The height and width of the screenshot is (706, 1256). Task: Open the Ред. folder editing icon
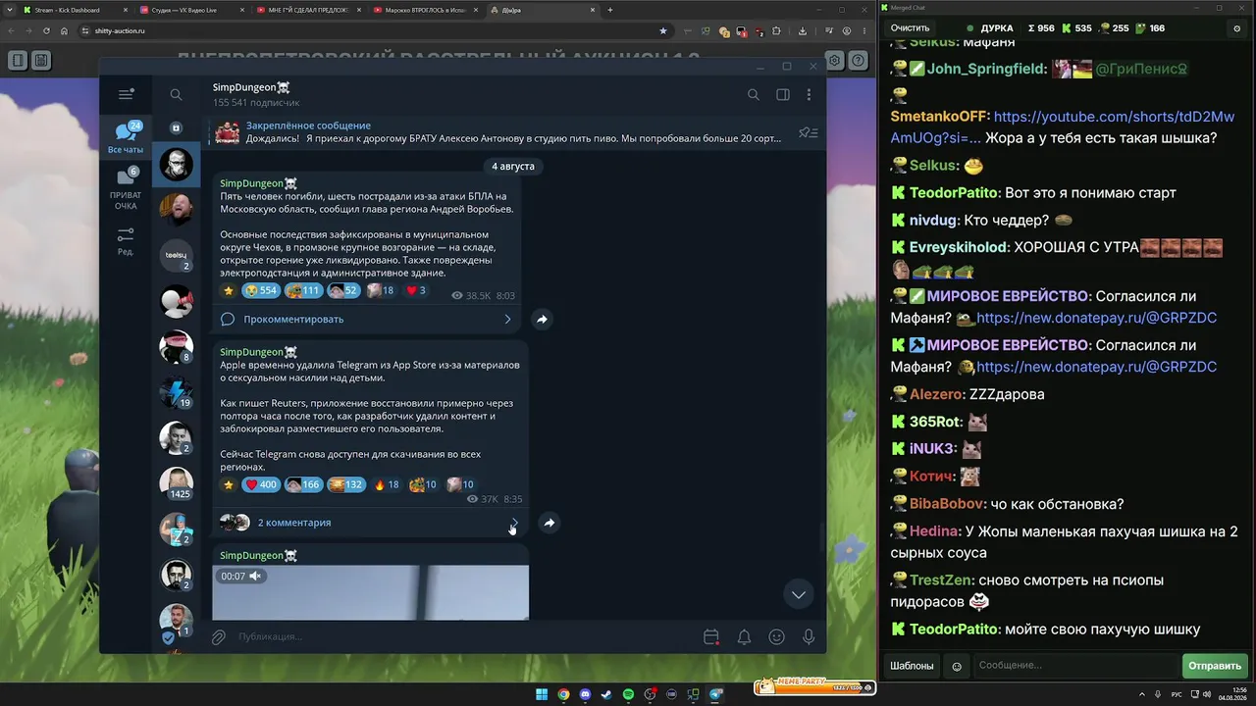[126, 241]
